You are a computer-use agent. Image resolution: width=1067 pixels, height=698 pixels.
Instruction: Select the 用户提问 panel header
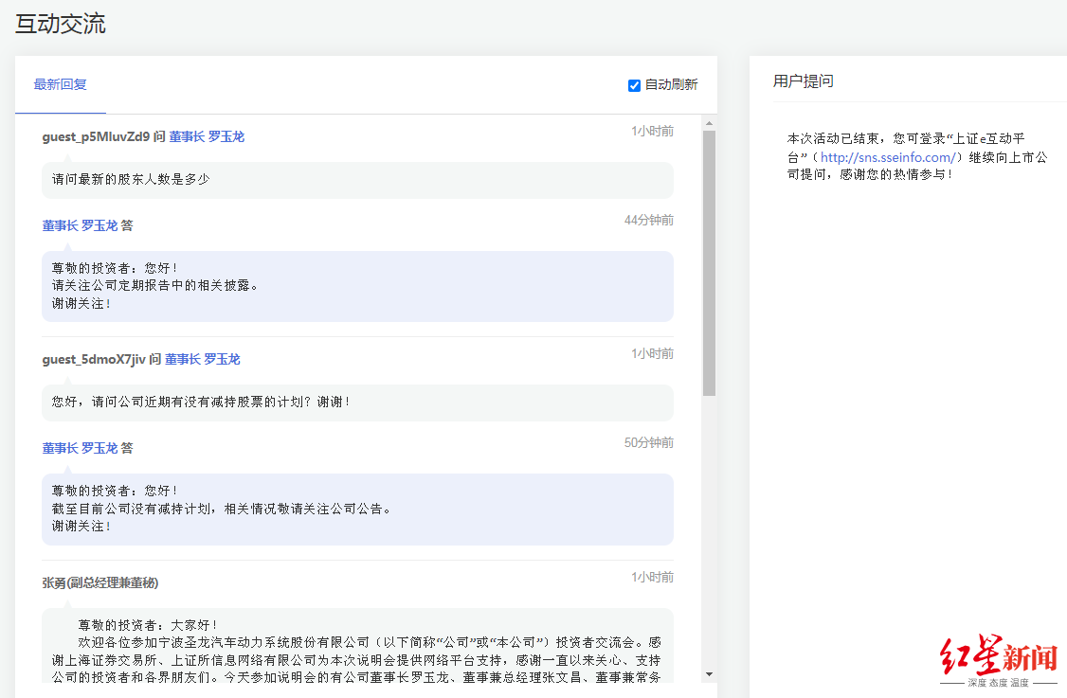pos(804,81)
